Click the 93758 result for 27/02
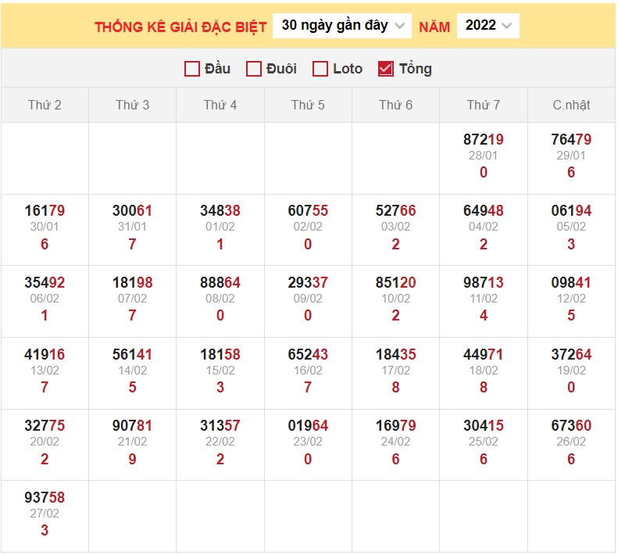This screenshot has width=618, height=555. tap(45, 498)
